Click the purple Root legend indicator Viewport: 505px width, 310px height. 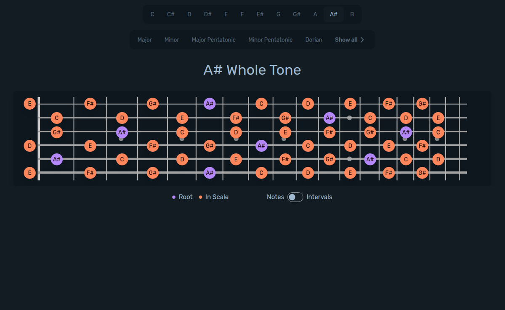pyautogui.click(x=174, y=197)
